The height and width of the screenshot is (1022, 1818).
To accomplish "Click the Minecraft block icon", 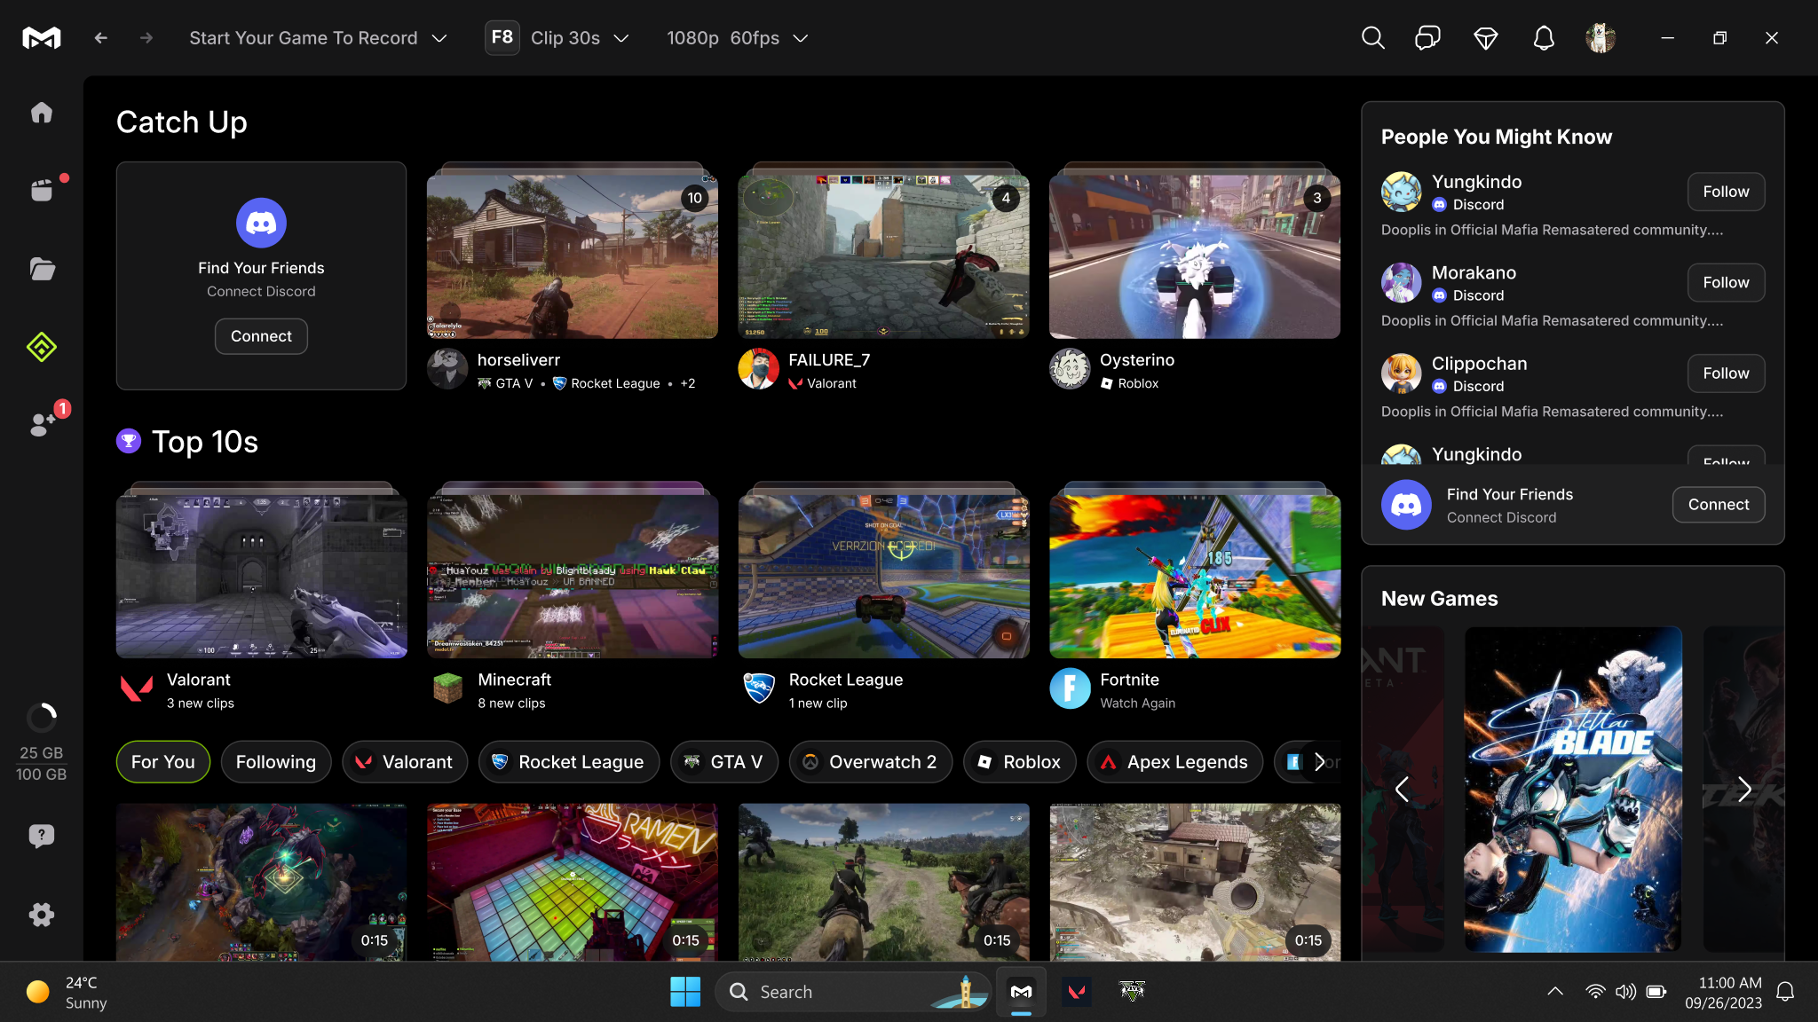I will point(447,688).
